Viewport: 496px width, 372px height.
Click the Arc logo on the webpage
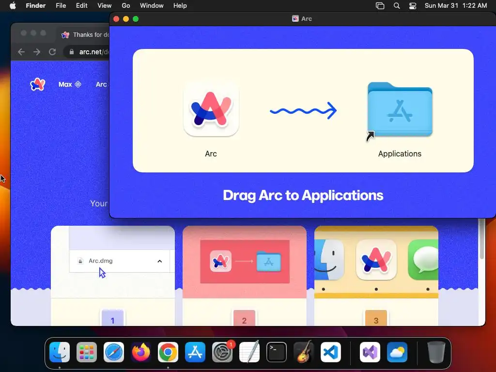[38, 84]
